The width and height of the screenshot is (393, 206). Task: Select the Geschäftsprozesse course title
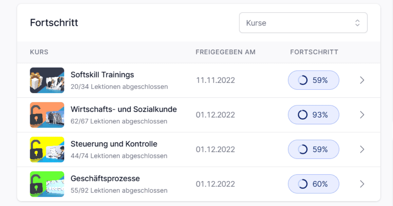[x=105, y=179]
